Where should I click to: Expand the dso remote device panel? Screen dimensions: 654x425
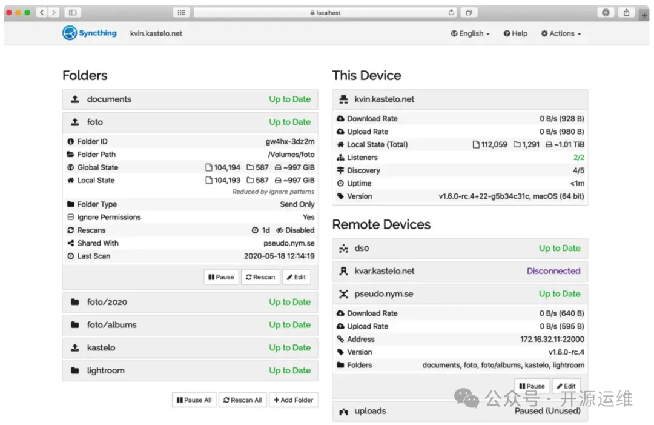pyautogui.click(x=460, y=249)
